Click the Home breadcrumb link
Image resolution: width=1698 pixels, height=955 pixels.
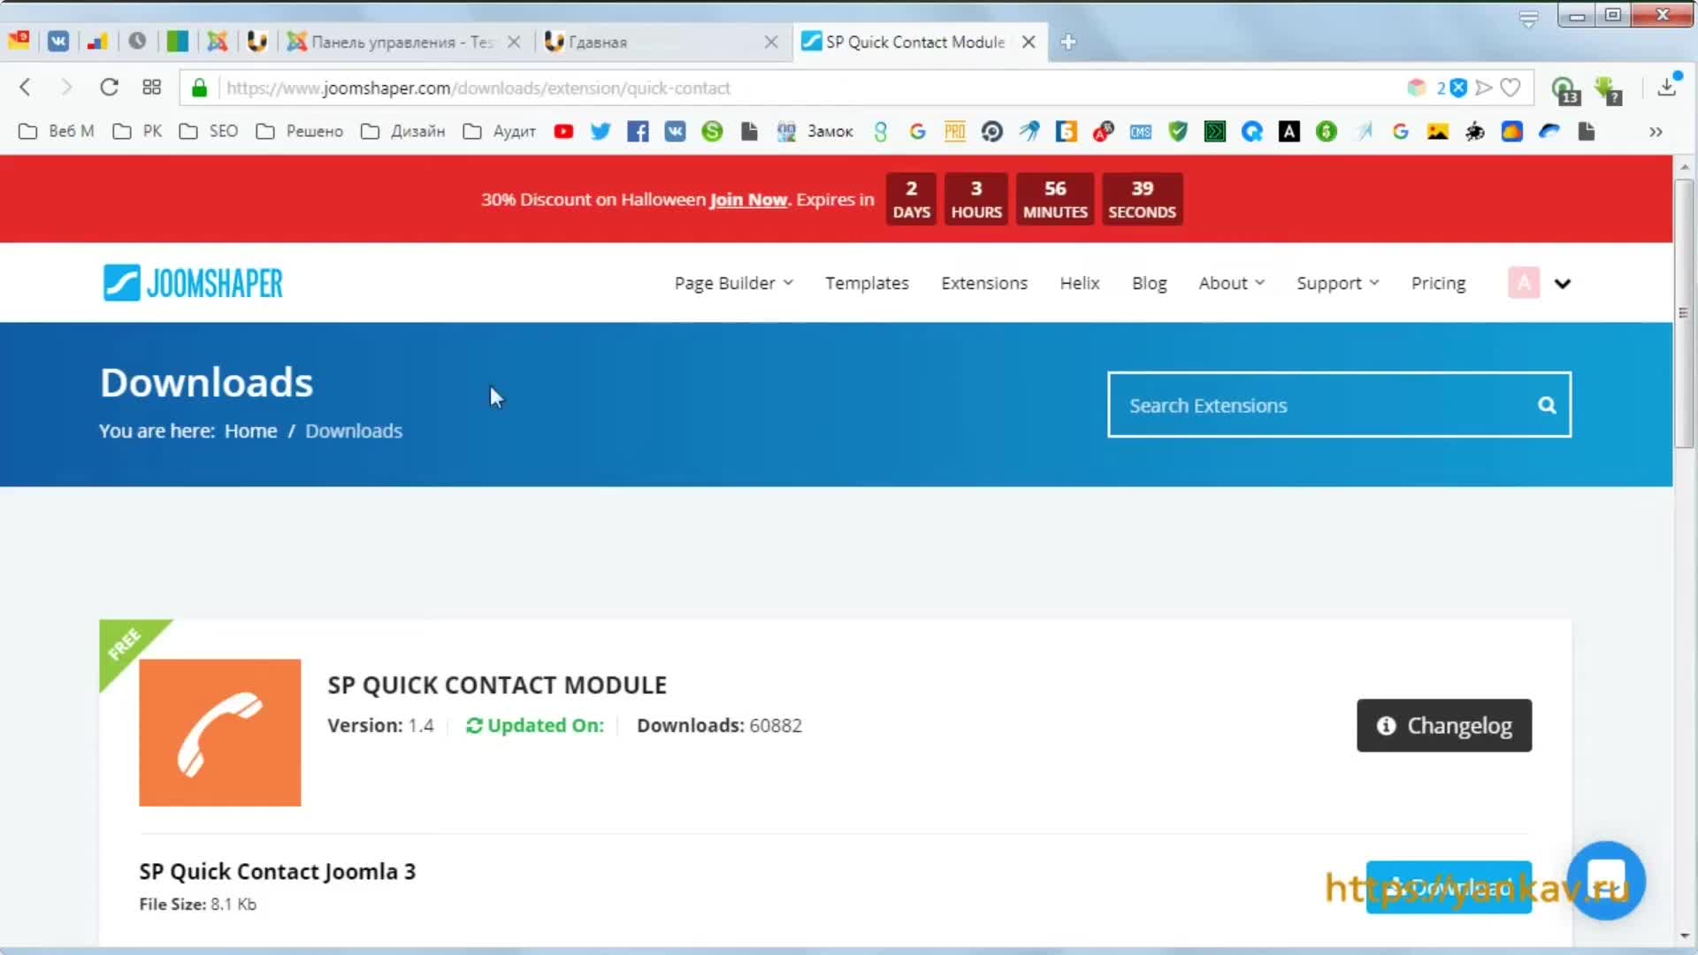coord(250,431)
